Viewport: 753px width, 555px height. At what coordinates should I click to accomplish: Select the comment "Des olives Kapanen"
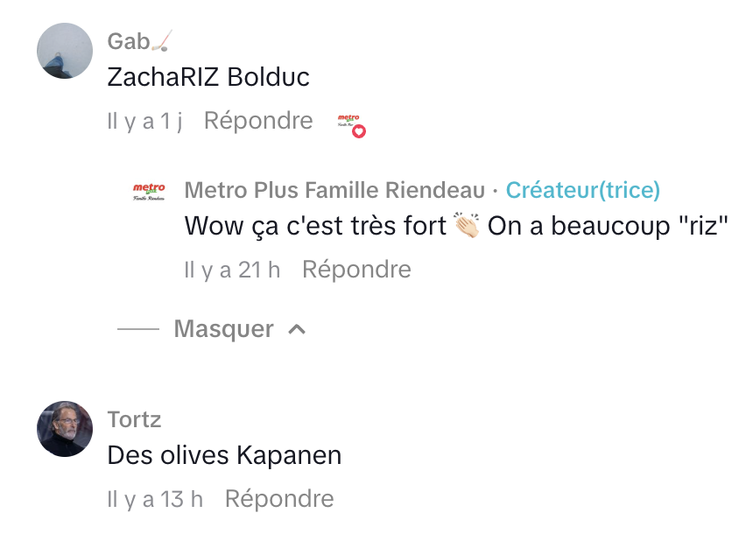point(224,455)
